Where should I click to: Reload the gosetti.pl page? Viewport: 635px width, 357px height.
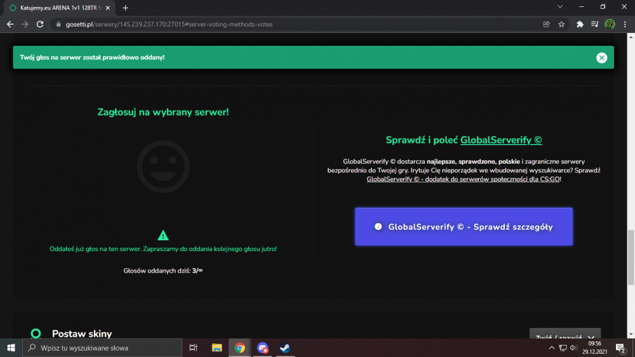click(x=39, y=24)
